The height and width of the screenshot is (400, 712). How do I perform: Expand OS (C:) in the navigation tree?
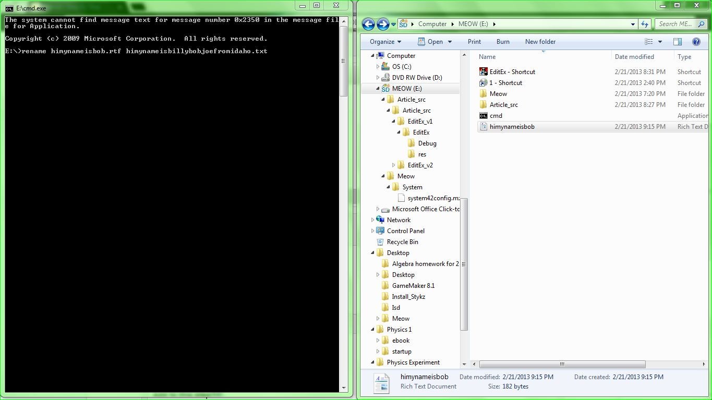tap(378, 66)
